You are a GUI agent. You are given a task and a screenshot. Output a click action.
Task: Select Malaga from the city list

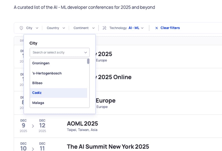[x=38, y=103]
